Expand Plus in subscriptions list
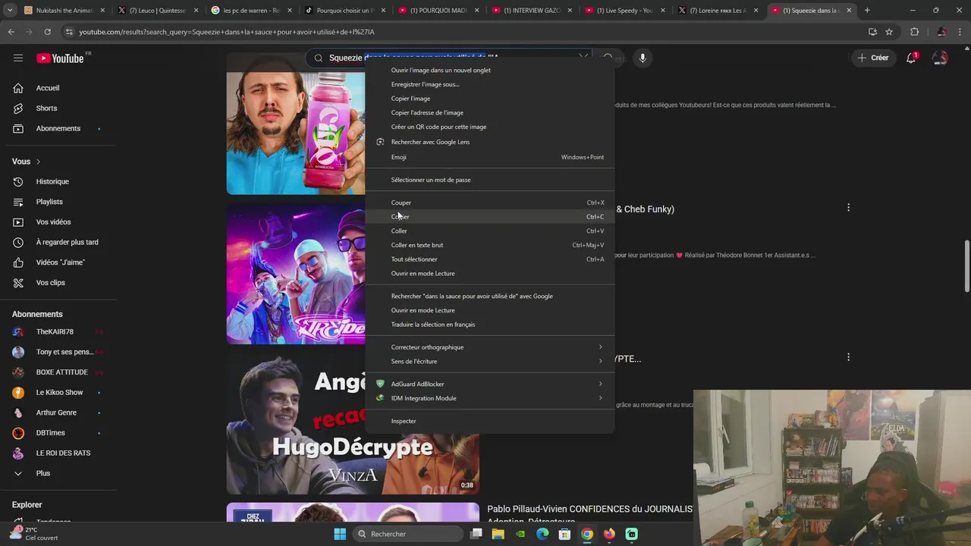This screenshot has height=546, width=971. pos(42,473)
